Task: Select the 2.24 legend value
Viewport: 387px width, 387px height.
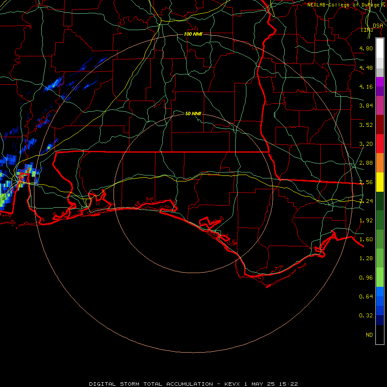Action: pos(366,201)
